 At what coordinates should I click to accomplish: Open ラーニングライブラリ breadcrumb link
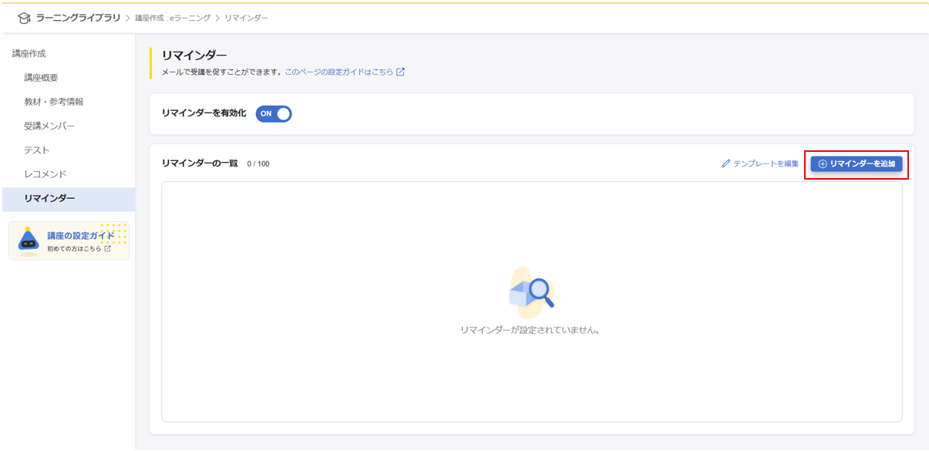78,18
